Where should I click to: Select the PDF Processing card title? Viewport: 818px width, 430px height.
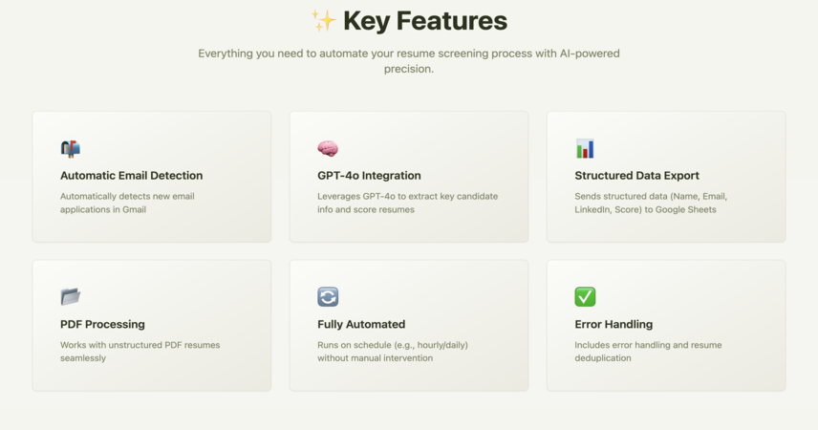click(102, 324)
